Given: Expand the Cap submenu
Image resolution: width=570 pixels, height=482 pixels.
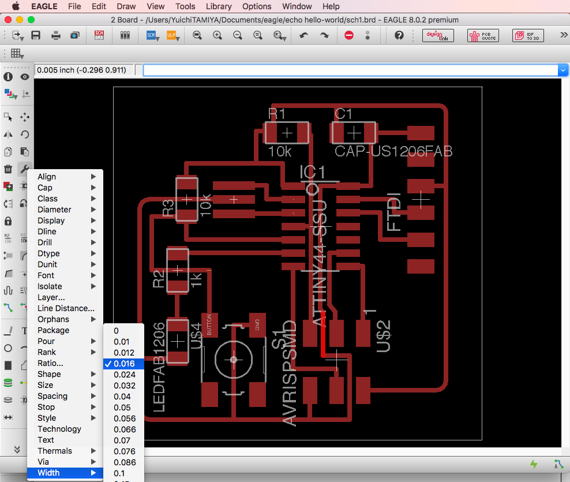Looking at the screenshot, I should coord(65,188).
